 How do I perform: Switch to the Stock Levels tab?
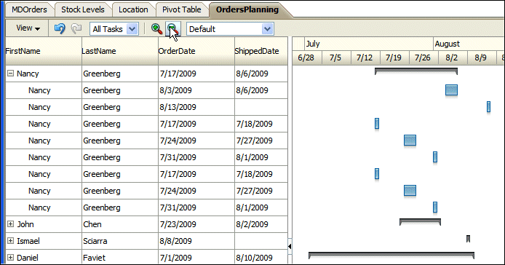coord(83,9)
